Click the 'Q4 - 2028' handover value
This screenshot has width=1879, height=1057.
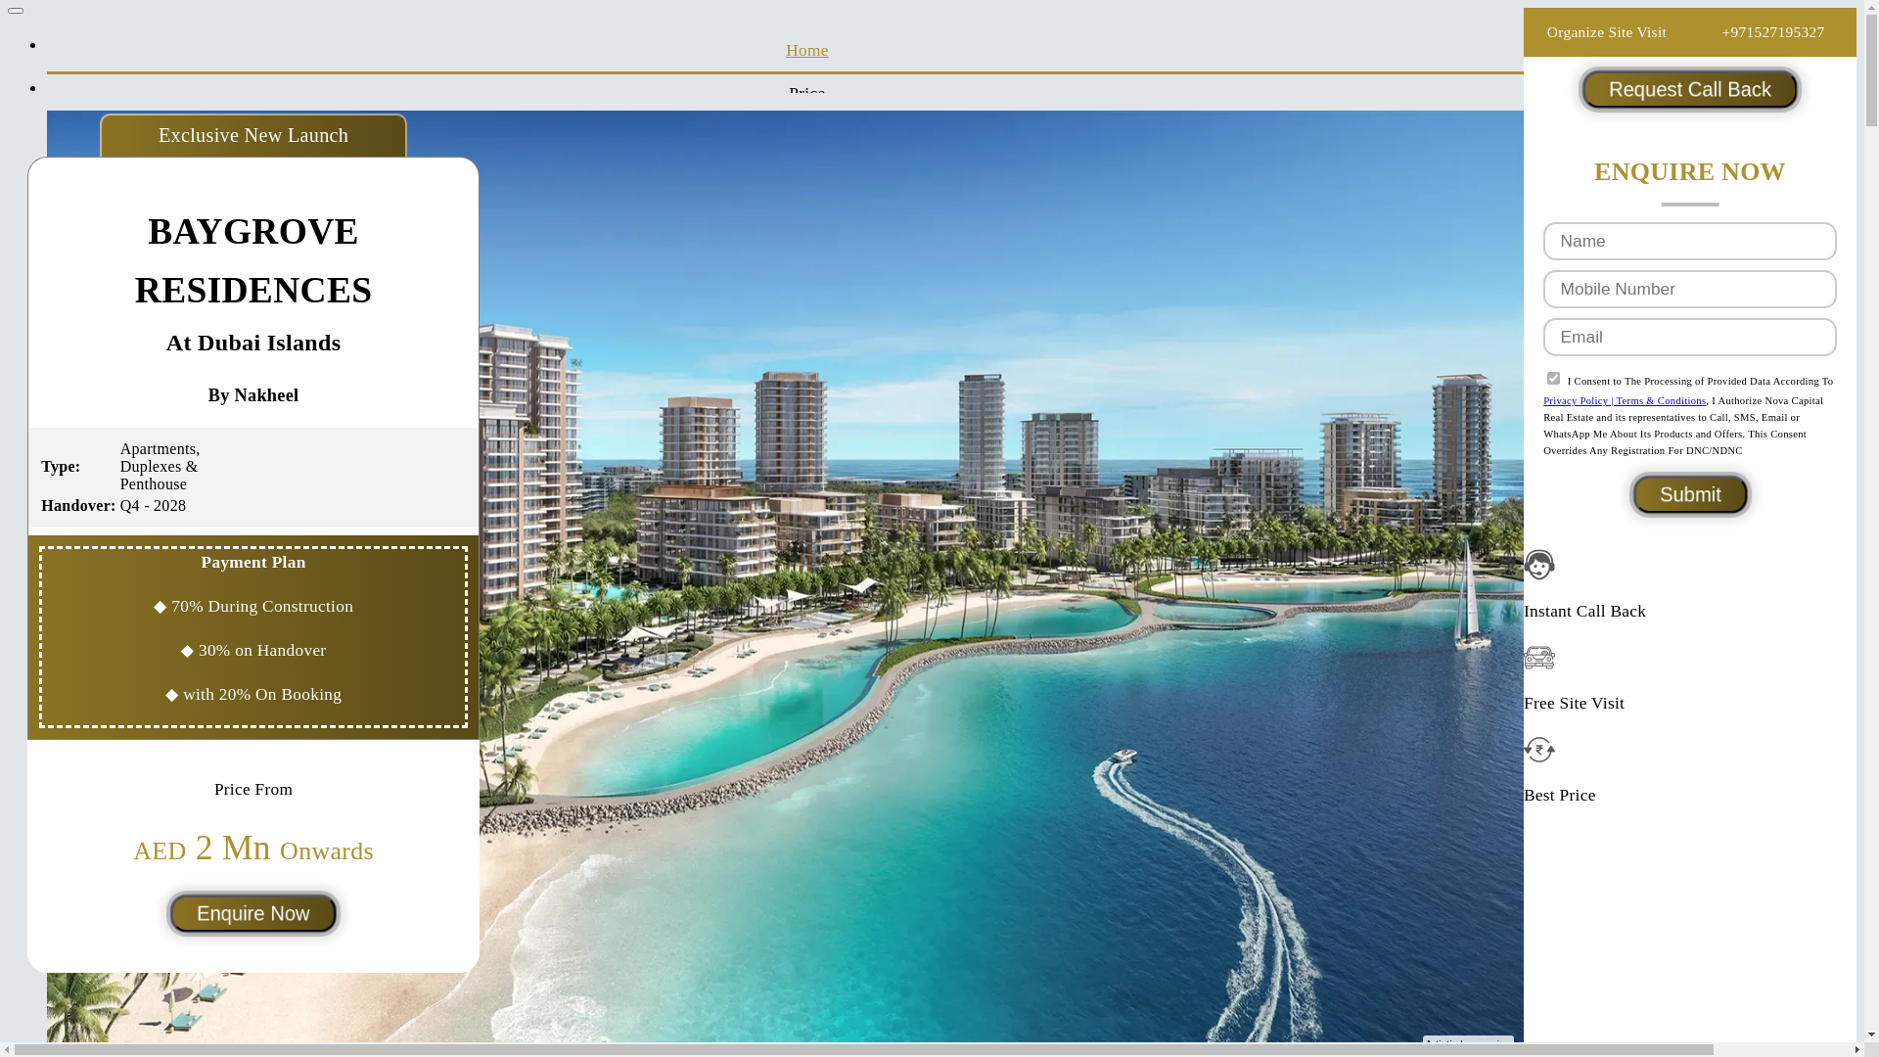pyautogui.click(x=153, y=506)
